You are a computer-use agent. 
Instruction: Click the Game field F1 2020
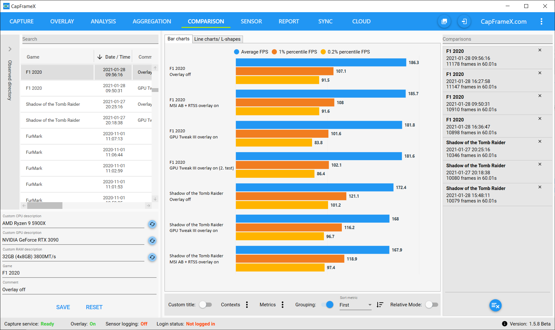click(79, 273)
